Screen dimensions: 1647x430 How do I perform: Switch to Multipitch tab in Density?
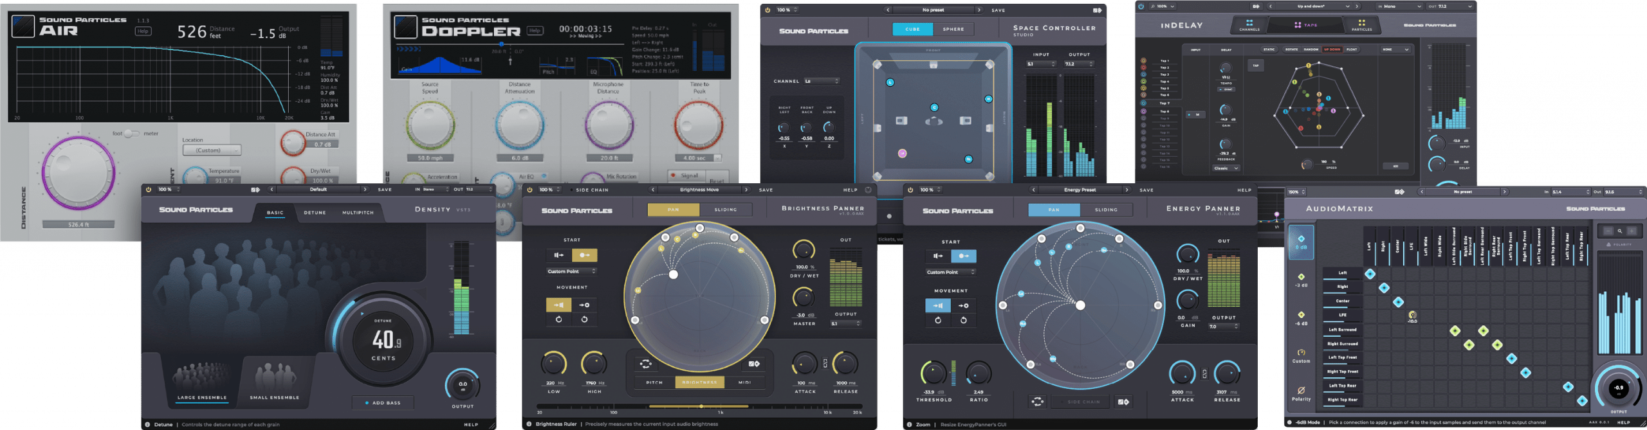point(358,212)
